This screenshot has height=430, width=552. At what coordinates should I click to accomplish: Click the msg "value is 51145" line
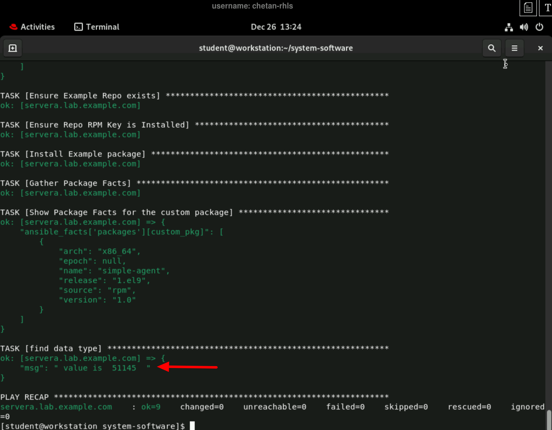click(85, 368)
